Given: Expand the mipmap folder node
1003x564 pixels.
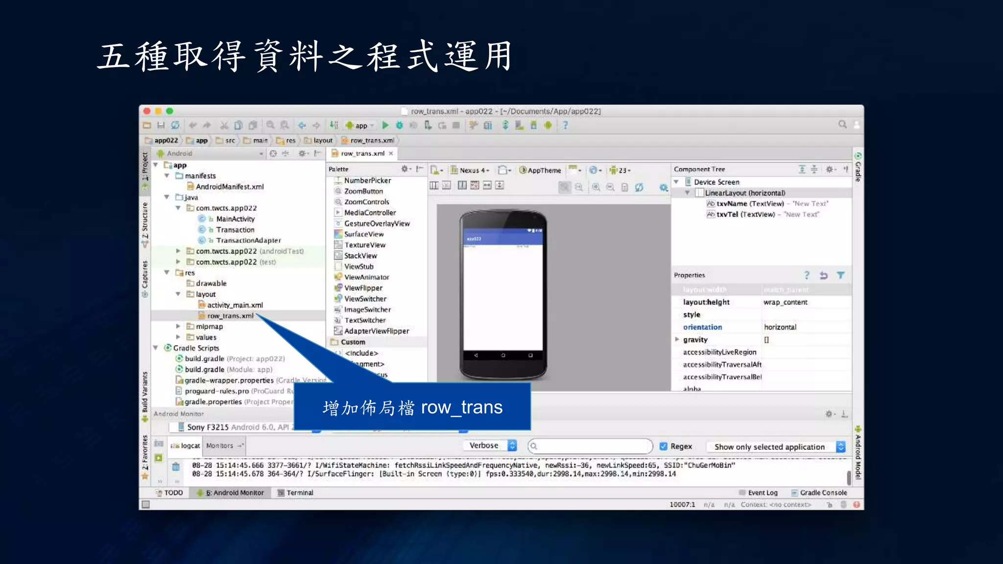Looking at the screenshot, I should tap(178, 327).
